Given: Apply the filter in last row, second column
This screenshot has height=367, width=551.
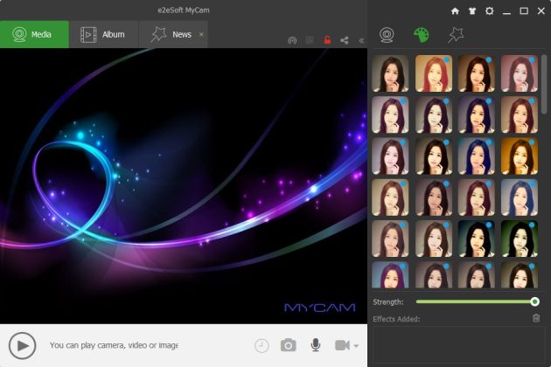Looking at the screenshot, I should coord(434,275).
